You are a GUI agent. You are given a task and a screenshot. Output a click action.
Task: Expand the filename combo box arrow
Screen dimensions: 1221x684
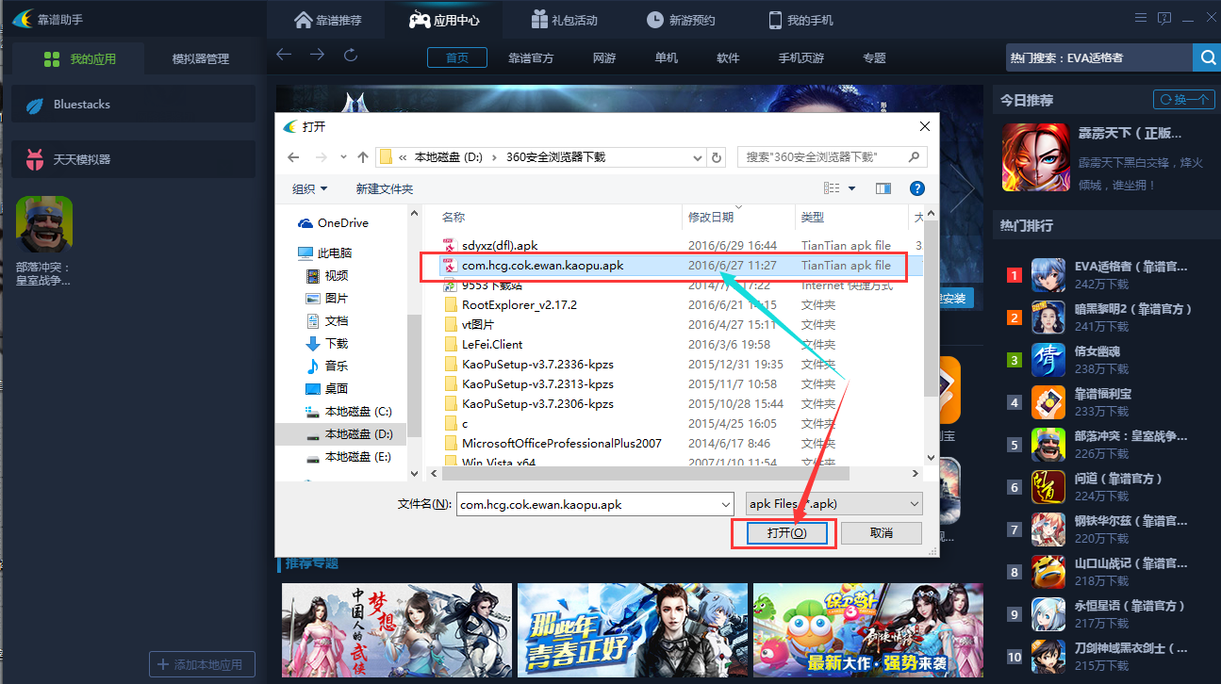(x=724, y=504)
